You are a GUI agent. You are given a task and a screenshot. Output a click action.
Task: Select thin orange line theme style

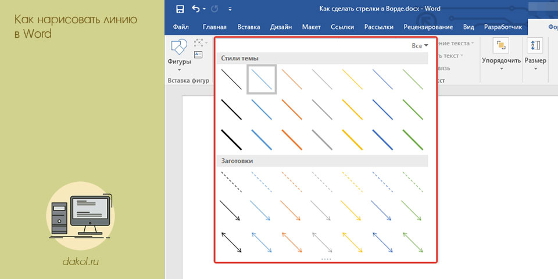292,80
